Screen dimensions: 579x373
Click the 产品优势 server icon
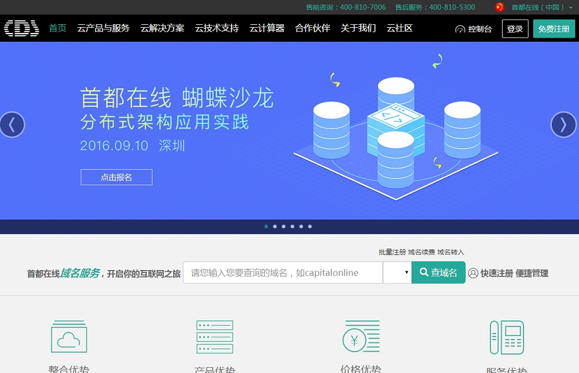(x=215, y=337)
